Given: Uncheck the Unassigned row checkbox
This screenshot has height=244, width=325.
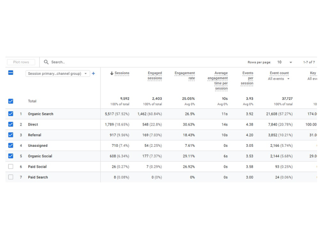Looking at the screenshot, I should (11, 146).
